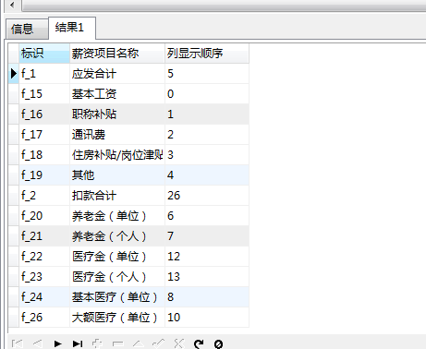Select cell f_1
This screenshot has height=349, width=426.
[x=44, y=74]
